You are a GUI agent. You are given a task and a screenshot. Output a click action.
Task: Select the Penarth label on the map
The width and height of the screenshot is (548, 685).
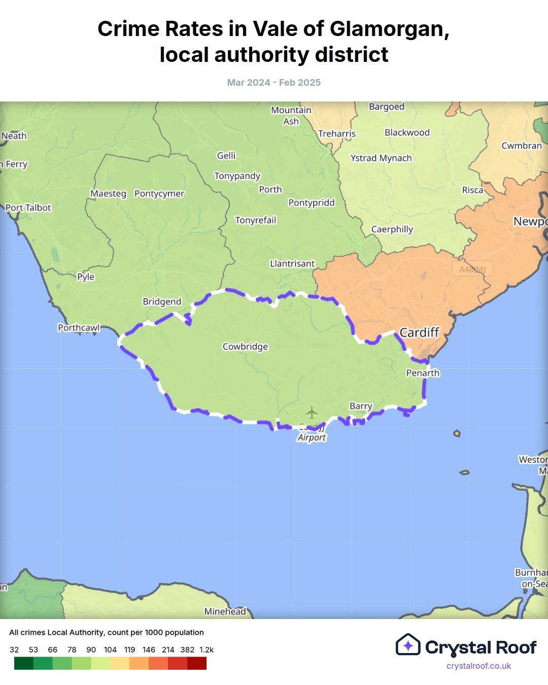point(423,373)
